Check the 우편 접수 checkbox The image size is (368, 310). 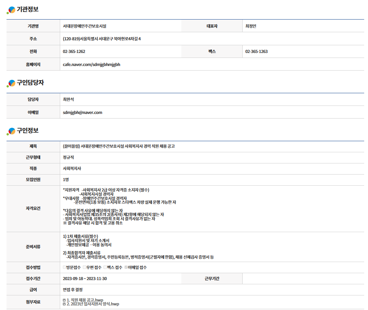click(84, 267)
